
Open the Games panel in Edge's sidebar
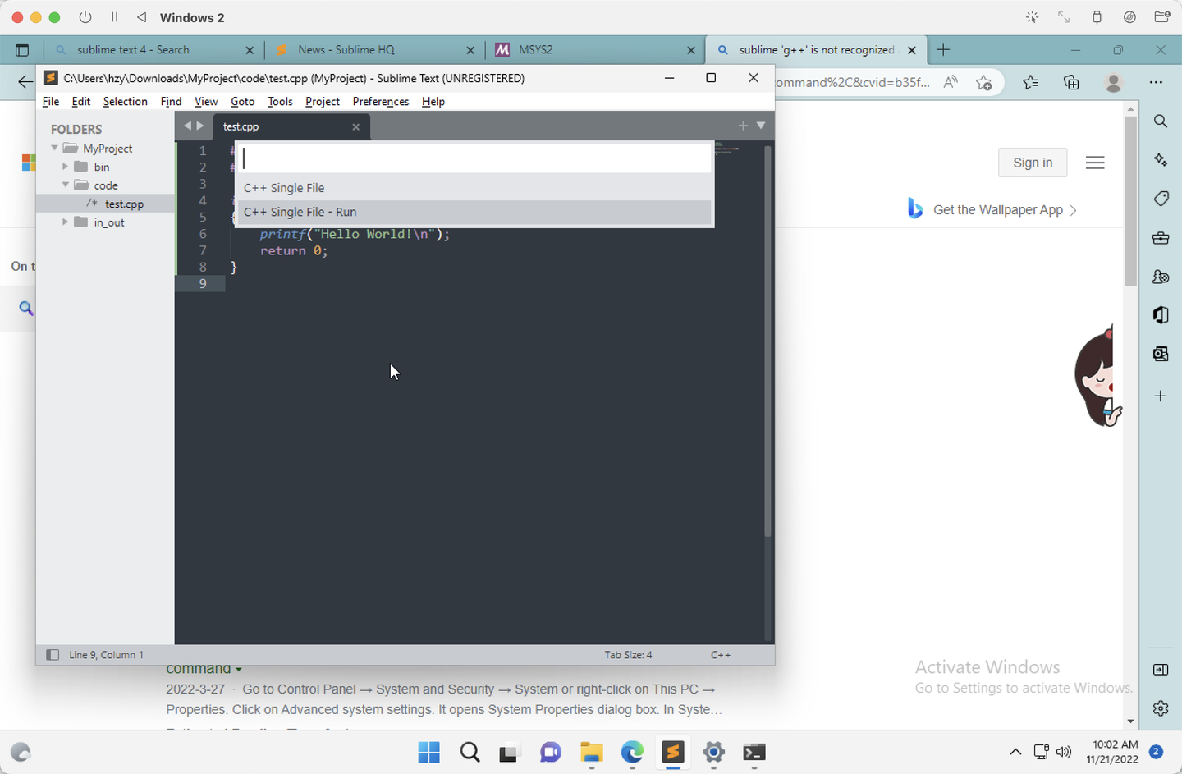point(1160,277)
